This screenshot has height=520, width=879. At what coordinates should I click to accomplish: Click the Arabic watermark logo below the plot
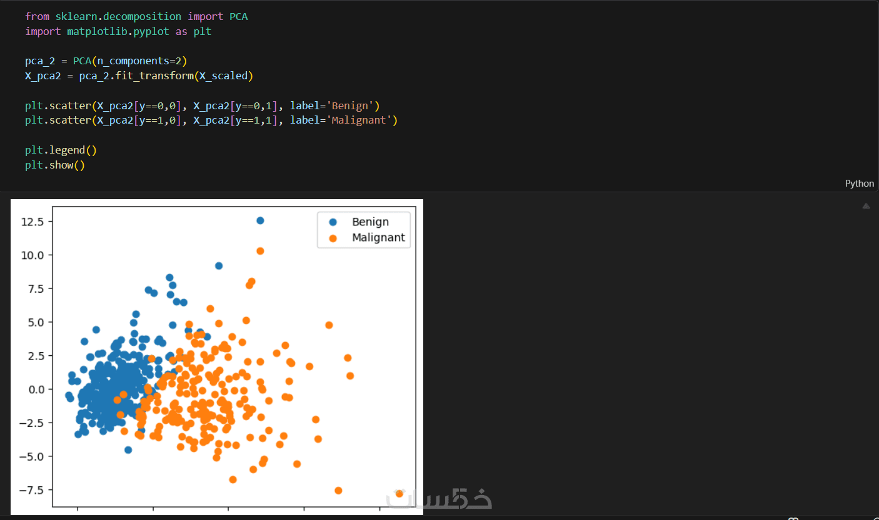pos(439,498)
